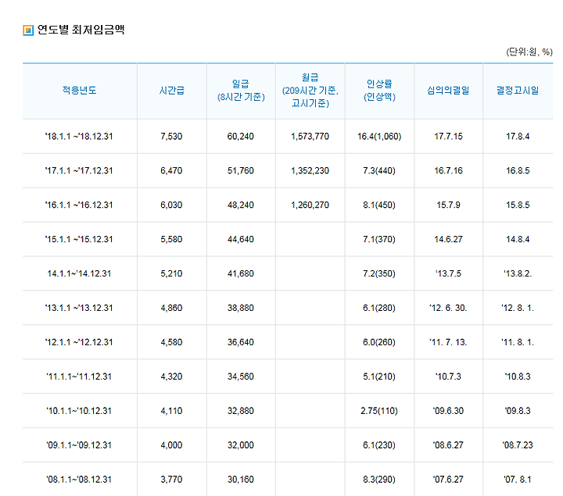Select the '12.1.1 ~'12.12.31 period cell
This screenshot has height=496, width=563.
tap(79, 342)
